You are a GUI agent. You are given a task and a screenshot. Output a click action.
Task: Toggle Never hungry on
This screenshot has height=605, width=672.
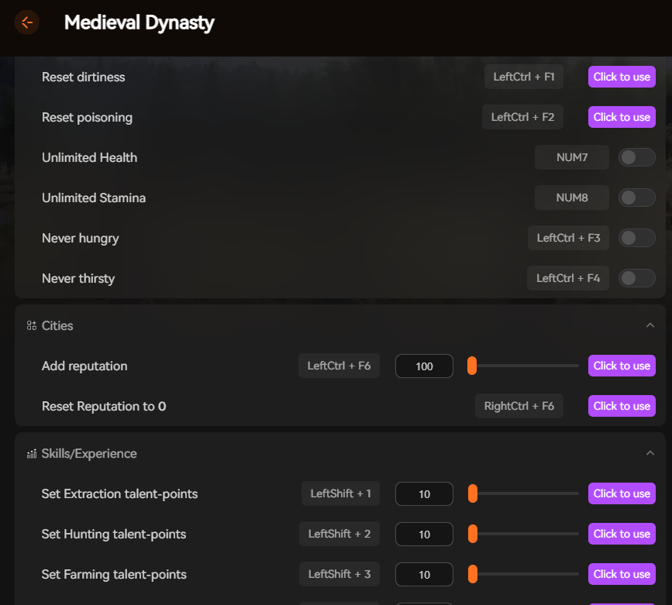(x=636, y=238)
